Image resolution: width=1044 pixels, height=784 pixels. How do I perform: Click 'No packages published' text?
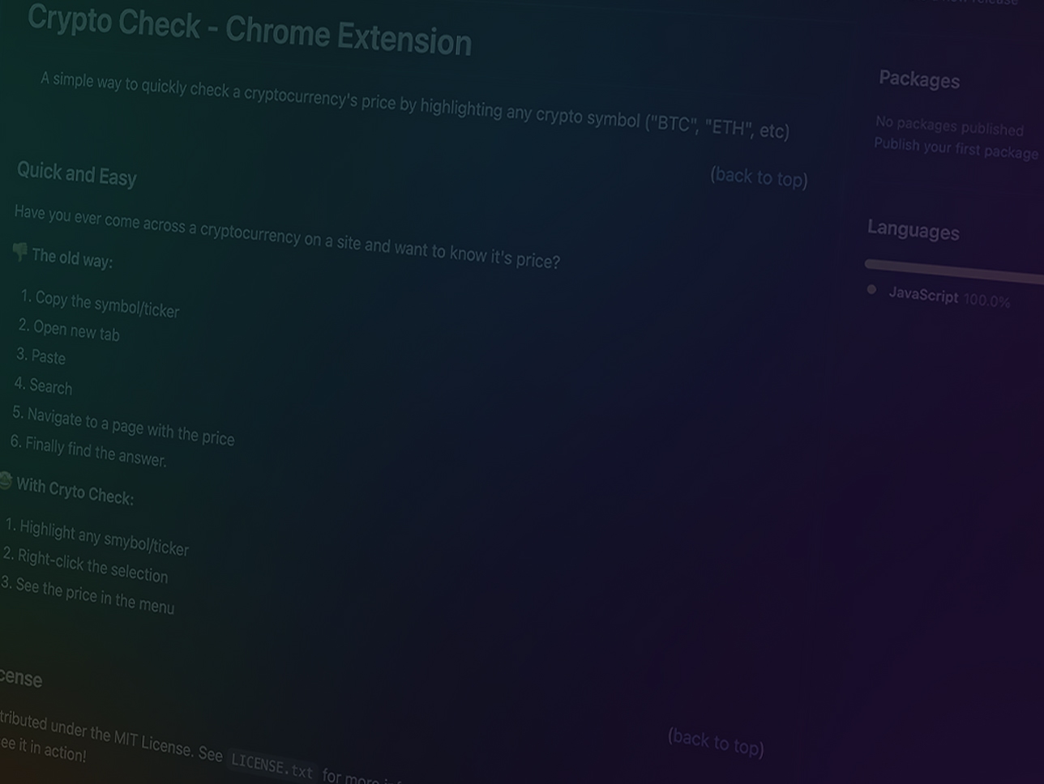click(x=949, y=126)
